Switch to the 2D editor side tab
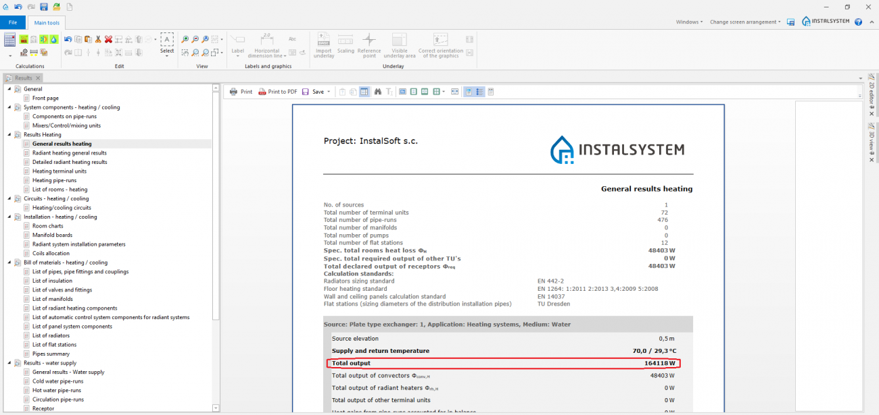 coord(872,91)
